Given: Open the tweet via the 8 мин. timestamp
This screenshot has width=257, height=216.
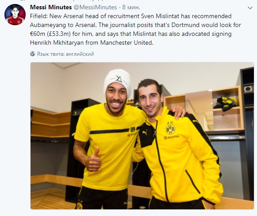Looking at the screenshot, I should [131, 7].
